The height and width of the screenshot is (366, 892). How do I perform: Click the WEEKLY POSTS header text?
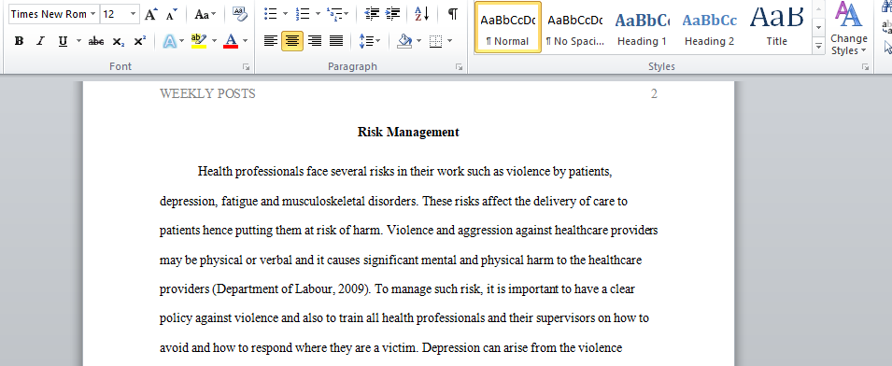[207, 93]
